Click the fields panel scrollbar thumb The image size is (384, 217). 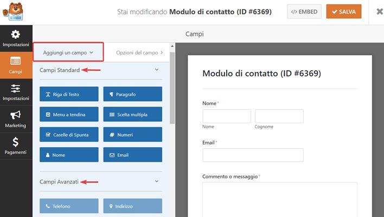172,88
